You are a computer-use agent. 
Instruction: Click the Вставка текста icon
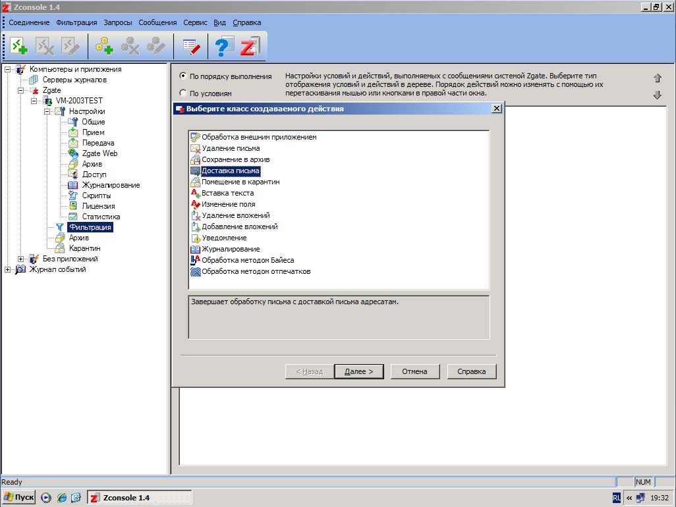[195, 193]
